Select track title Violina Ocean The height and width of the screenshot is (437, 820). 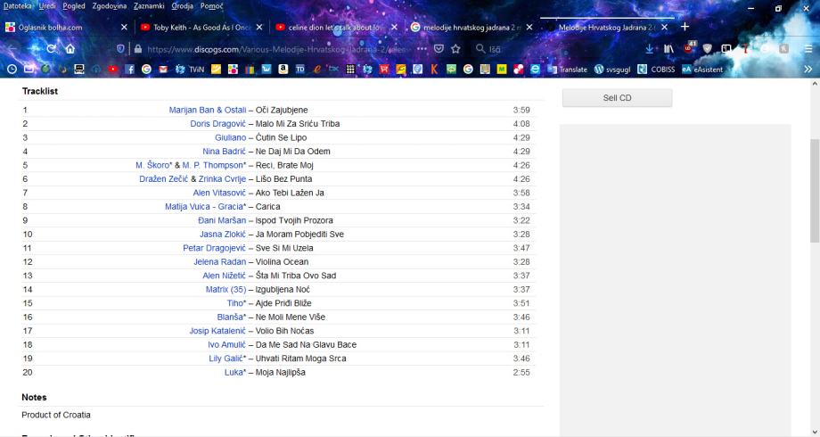tap(282, 261)
